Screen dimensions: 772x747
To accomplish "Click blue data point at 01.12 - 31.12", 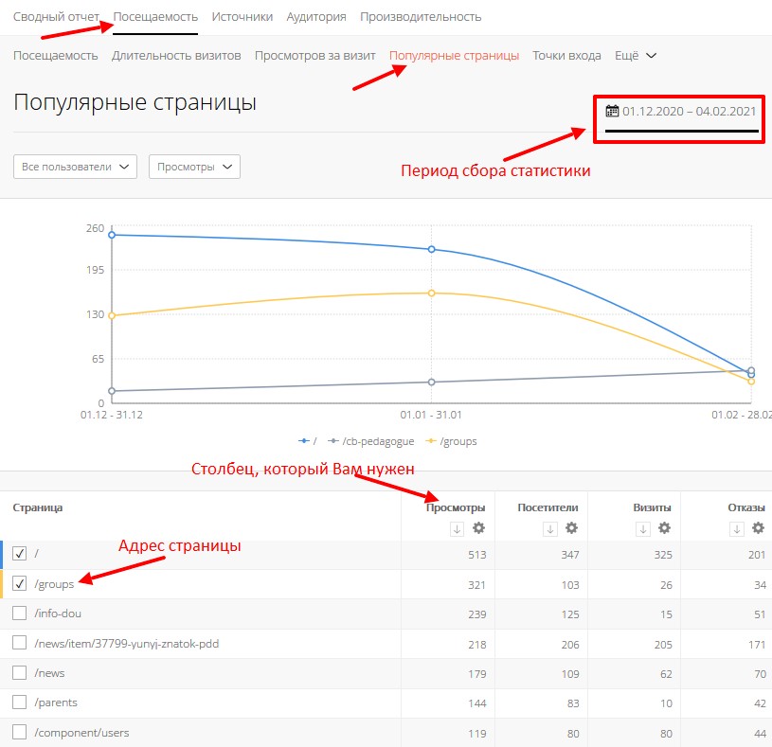I will pyautogui.click(x=112, y=235).
